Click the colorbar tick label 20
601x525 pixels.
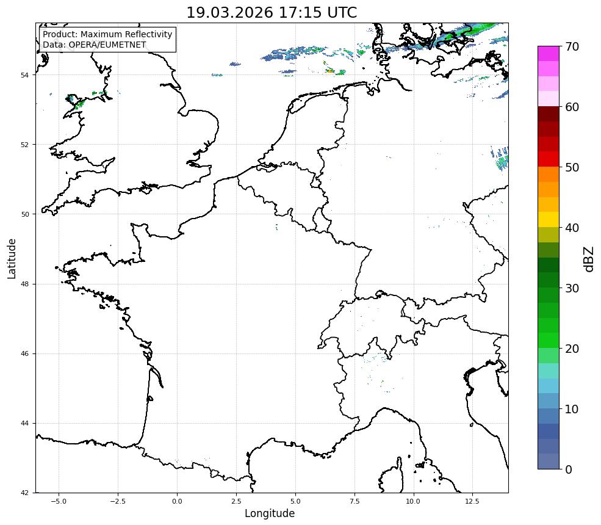(572, 349)
